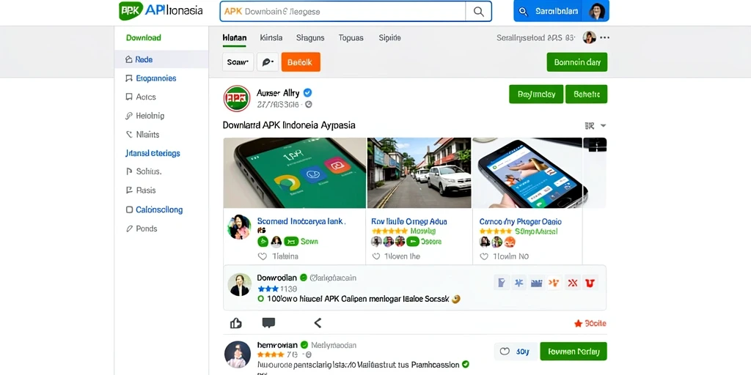The width and height of the screenshot is (751, 375).
Task: Click the orange Betolk button
Action: point(301,62)
